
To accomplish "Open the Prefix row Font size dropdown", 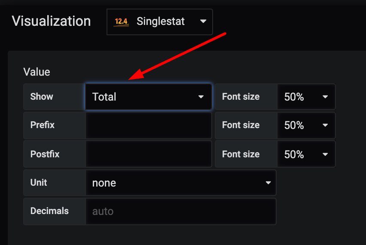I will pyautogui.click(x=306, y=126).
